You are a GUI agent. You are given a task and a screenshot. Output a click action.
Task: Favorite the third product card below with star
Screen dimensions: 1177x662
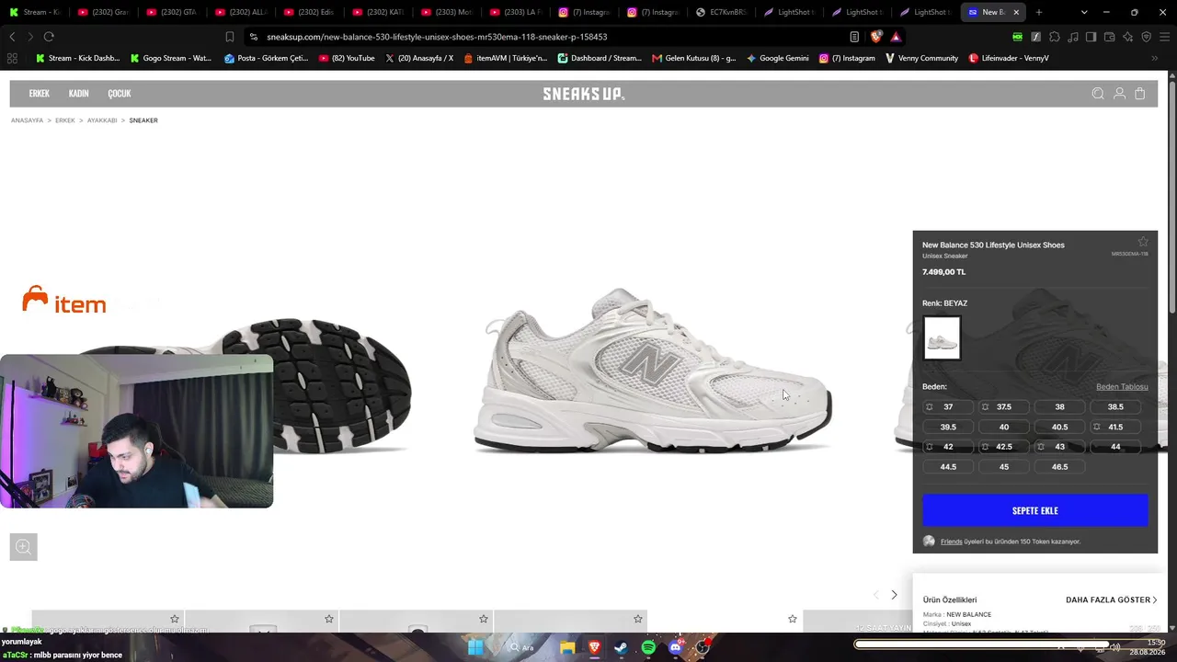(484, 619)
